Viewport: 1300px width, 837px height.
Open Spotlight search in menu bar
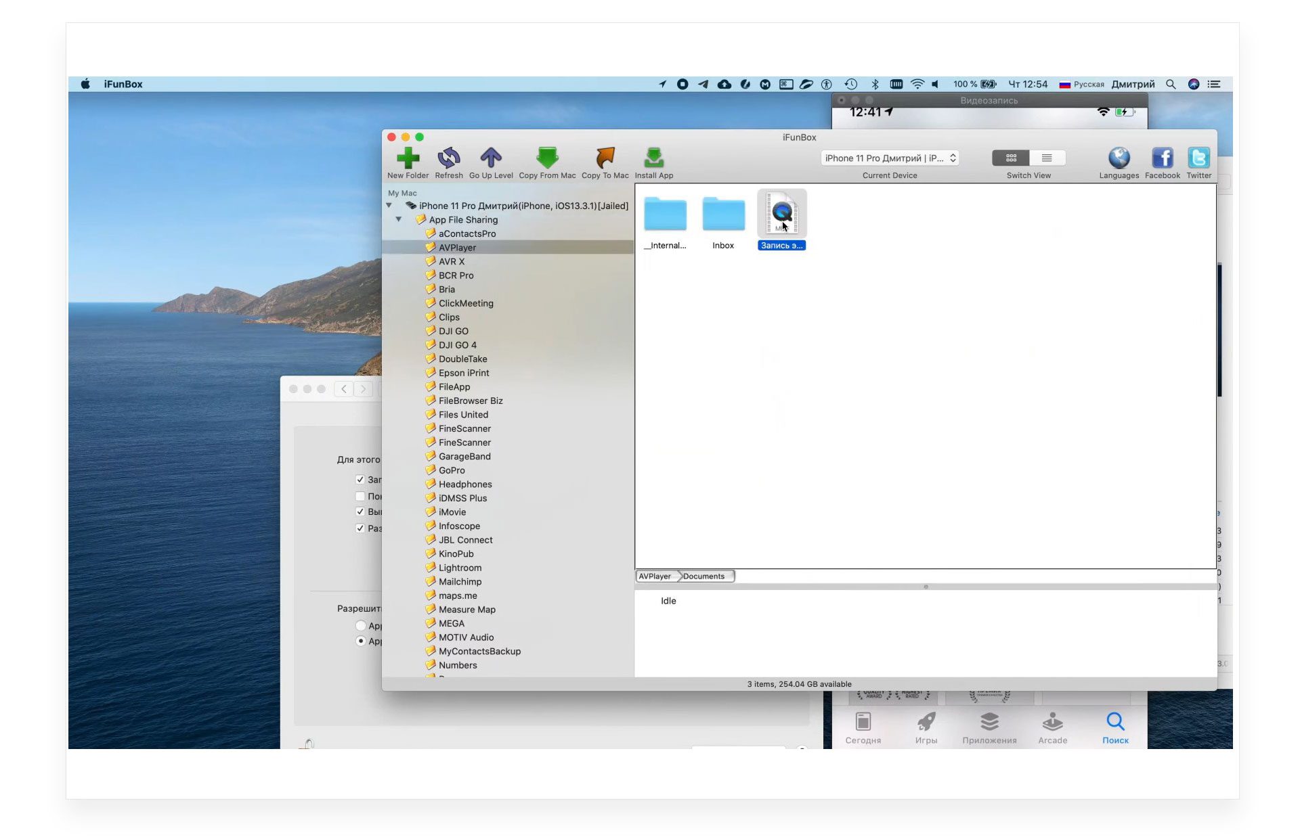pyautogui.click(x=1171, y=84)
